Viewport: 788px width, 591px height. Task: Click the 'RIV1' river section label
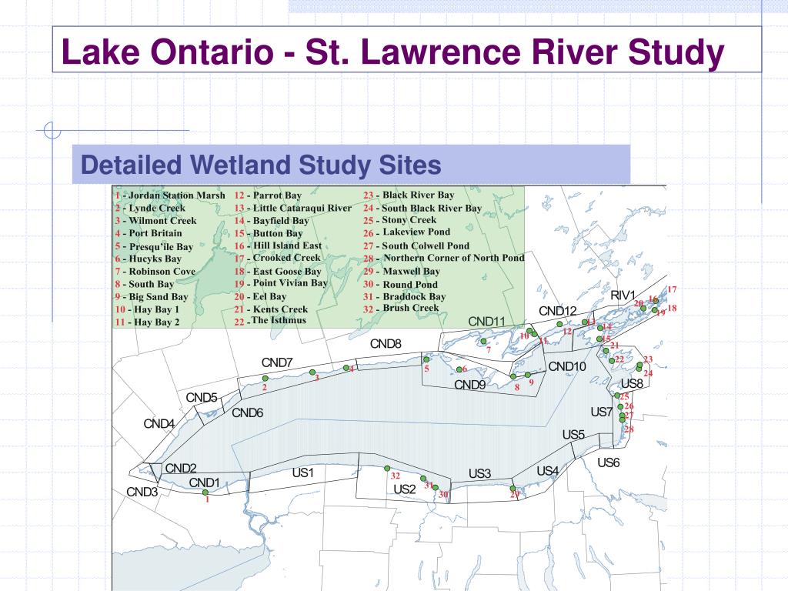(x=623, y=295)
